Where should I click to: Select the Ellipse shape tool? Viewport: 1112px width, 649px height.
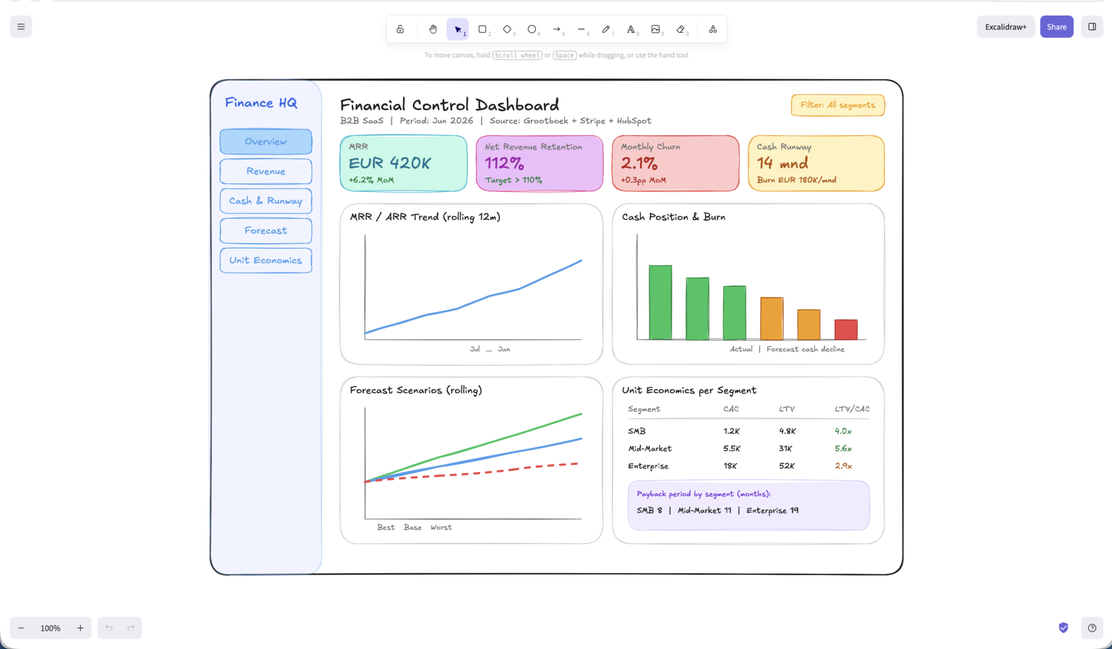(x=532, y=29)
